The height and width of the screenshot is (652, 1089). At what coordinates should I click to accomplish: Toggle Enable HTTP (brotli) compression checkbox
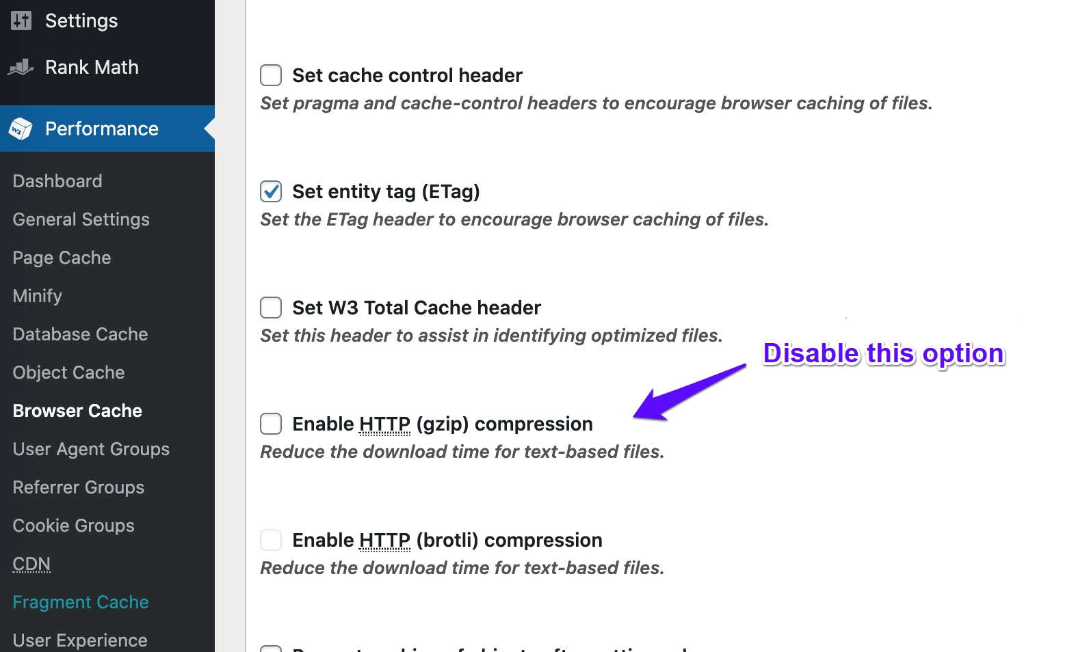tap(271, 540)
